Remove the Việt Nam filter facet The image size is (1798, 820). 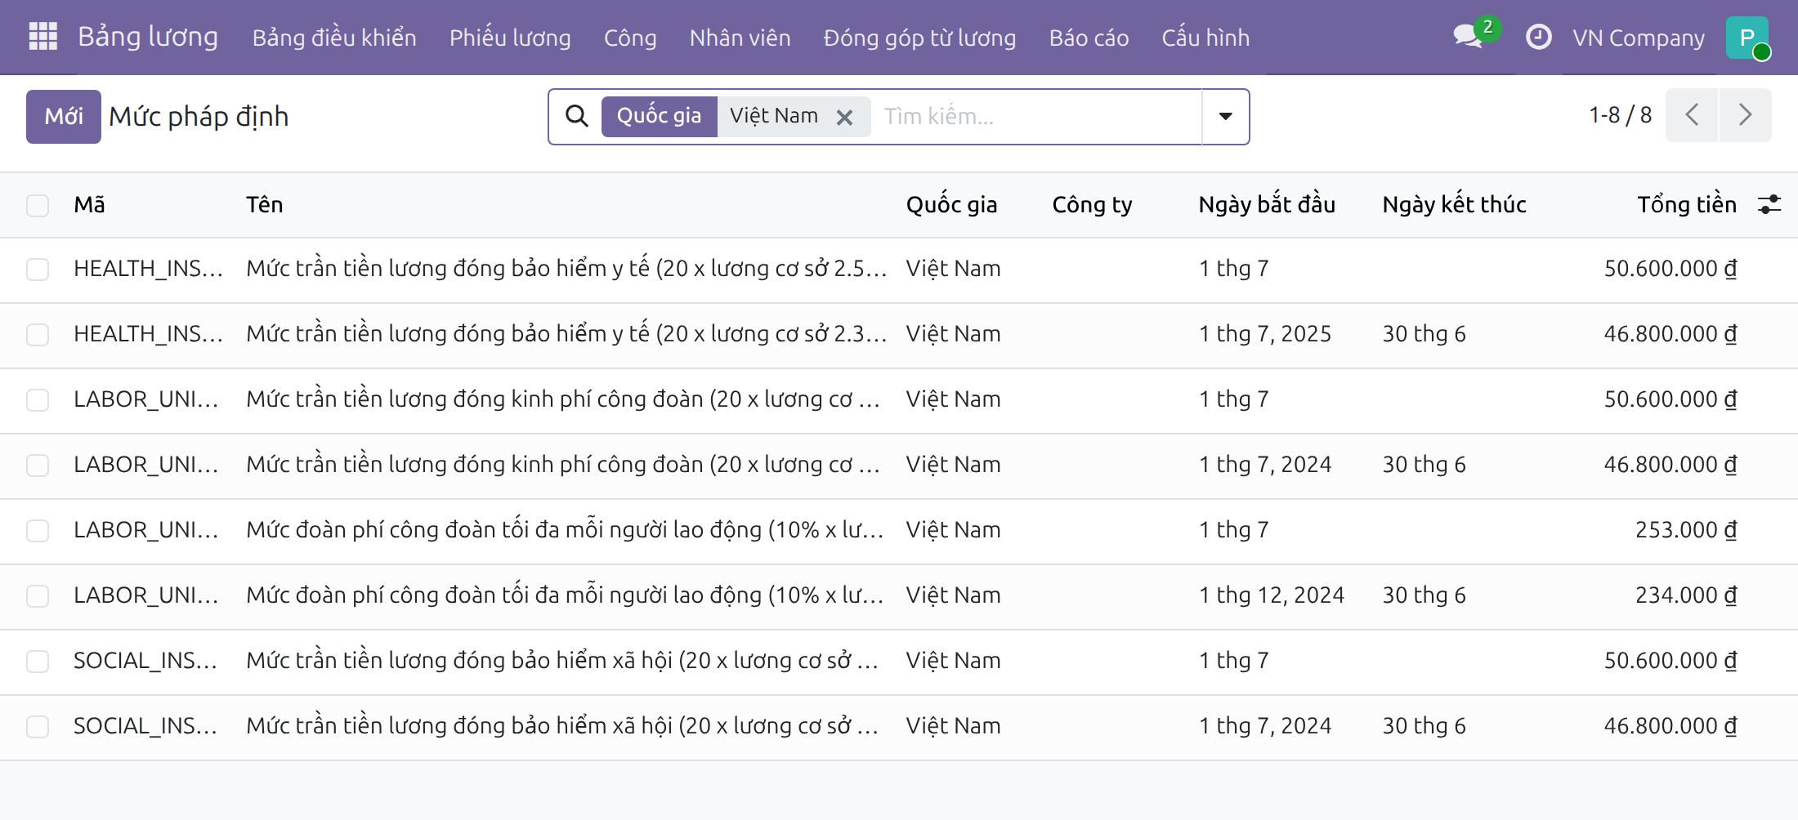(x=845, y=118)
